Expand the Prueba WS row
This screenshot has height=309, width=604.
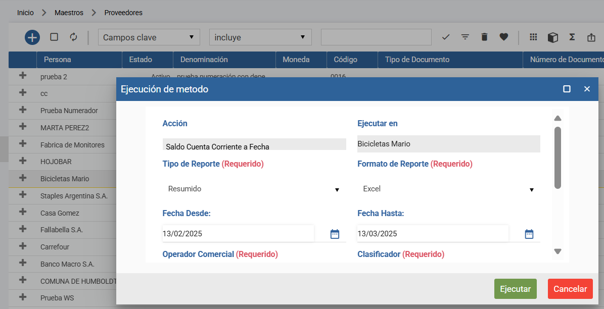click(23, 297)
